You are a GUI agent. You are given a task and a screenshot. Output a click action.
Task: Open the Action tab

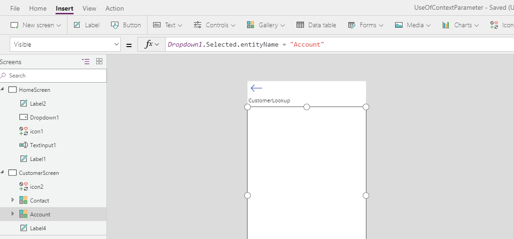(114, 8)
